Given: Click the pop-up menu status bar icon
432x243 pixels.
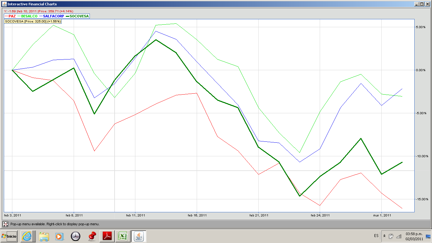Looking at the screenshot, I should pos(5,224).
